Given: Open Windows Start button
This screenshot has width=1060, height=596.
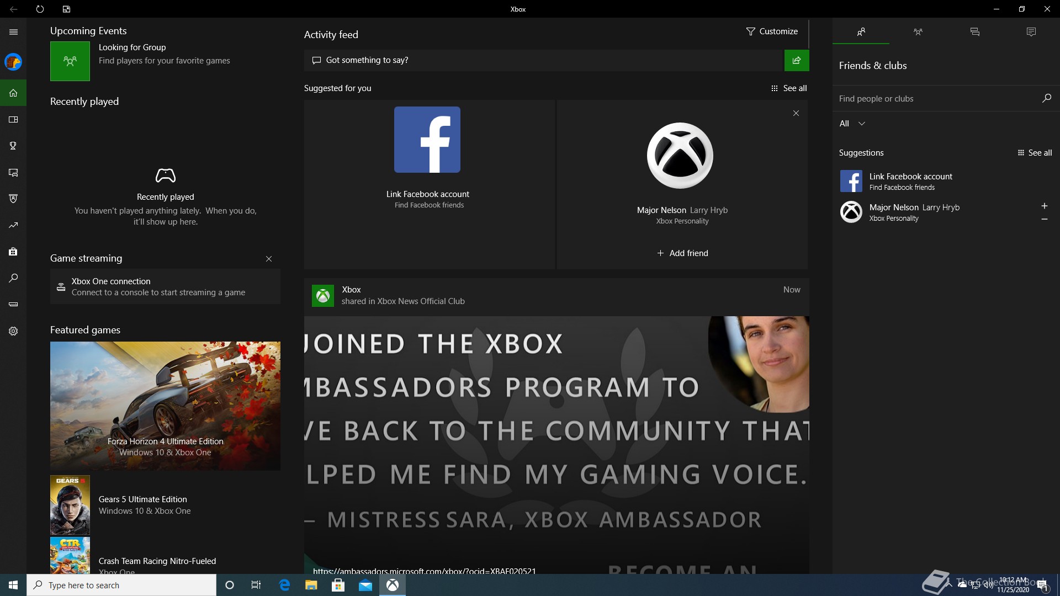Looking at the screenshot, I should 13,585.
